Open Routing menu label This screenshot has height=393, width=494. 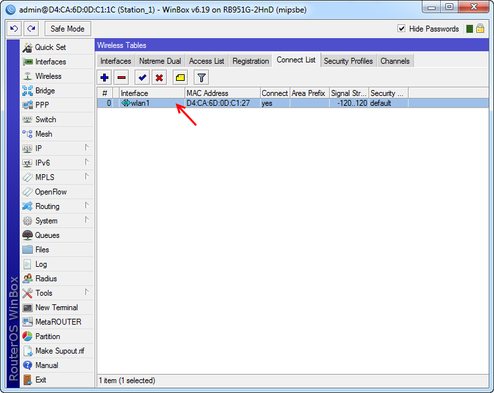point(47,206)
